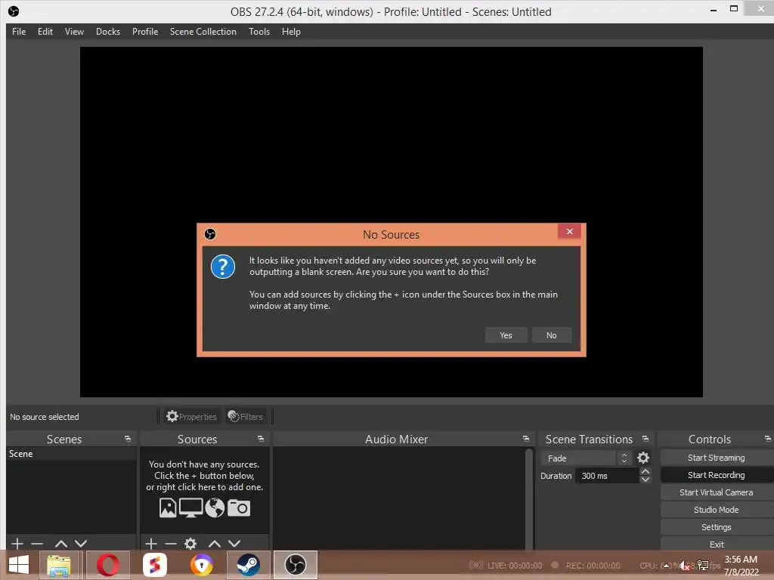774x580 pixels.
Task: Decrease transition duration with down arrow
Action: [646, 480]
